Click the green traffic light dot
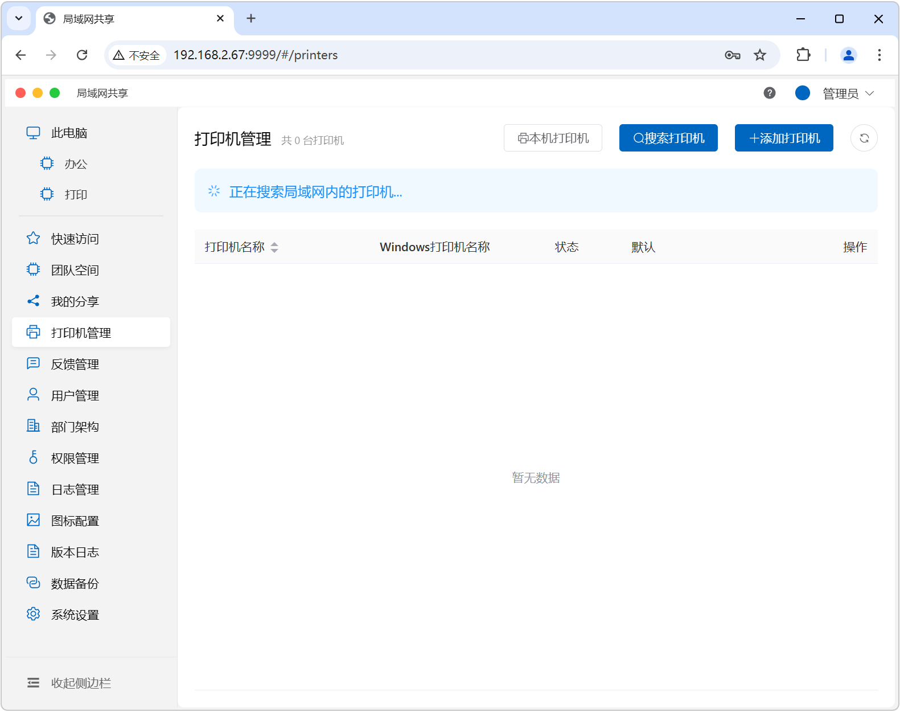This screenshot has width=900, height=712. click(55, 93)
